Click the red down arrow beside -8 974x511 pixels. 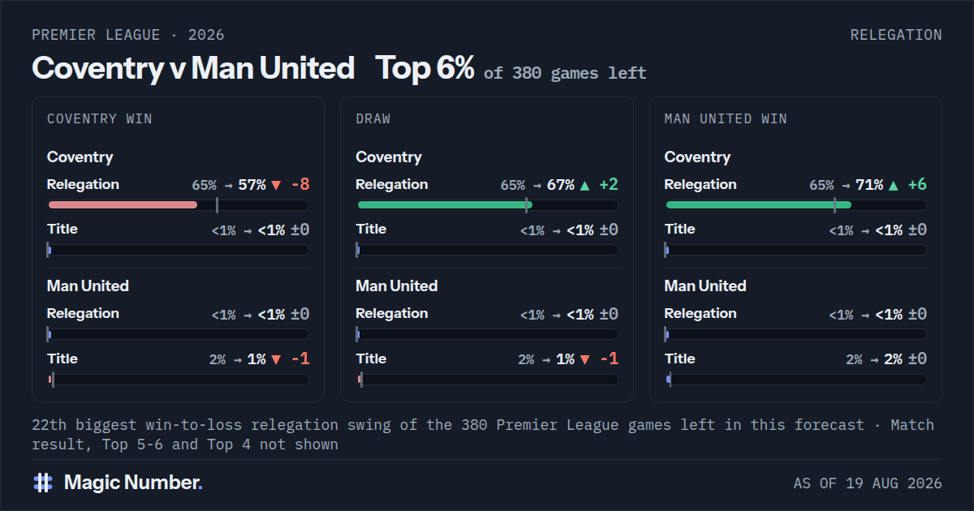(x=276, y=185)
